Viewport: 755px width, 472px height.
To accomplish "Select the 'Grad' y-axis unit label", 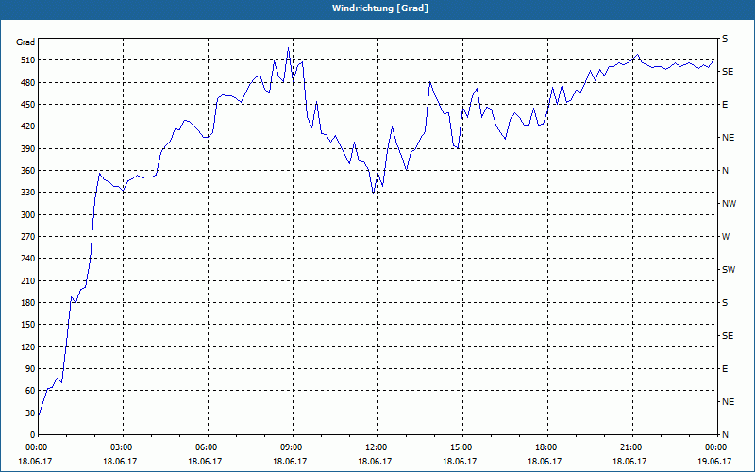I will [x=25, y=42].
